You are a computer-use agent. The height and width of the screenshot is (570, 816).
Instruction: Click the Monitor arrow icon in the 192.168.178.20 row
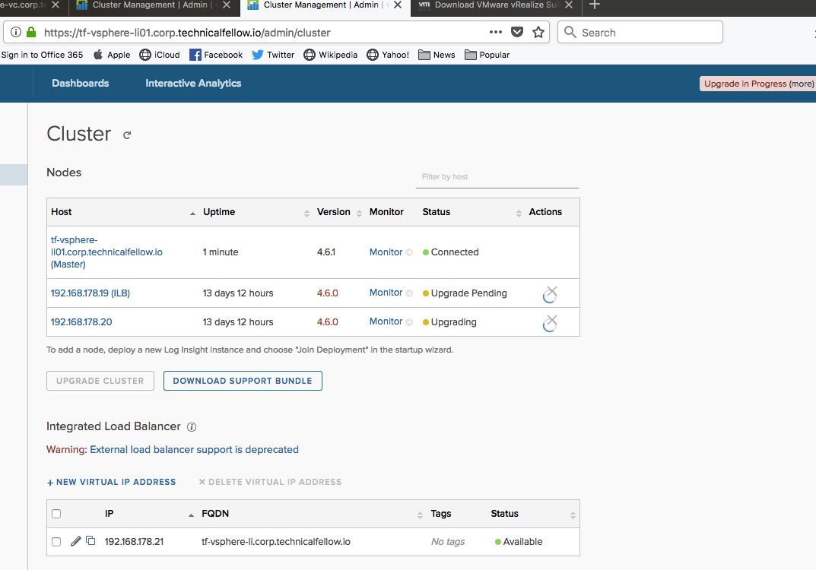coord(409,322)
